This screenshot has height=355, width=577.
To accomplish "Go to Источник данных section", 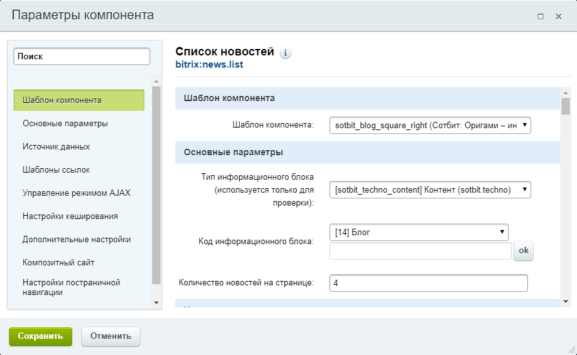I will [x=56, y=146].
